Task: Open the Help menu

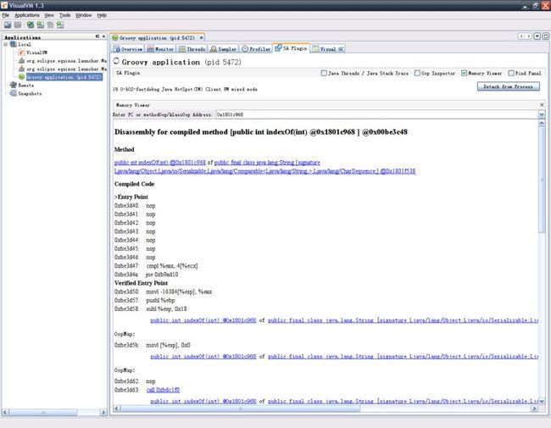Action: pyautogui.click(x=102, y=15)
